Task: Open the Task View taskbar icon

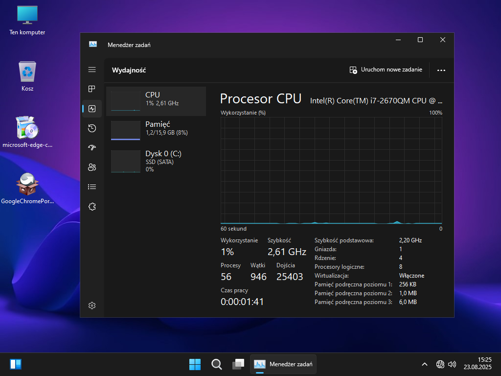Action: pos(238,364)
